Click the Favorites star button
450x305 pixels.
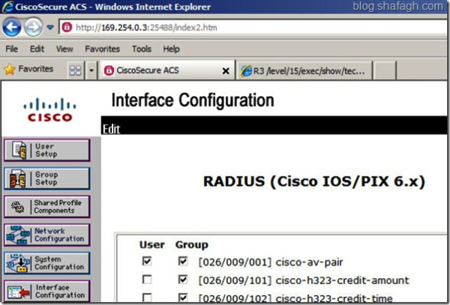point(28,69)
